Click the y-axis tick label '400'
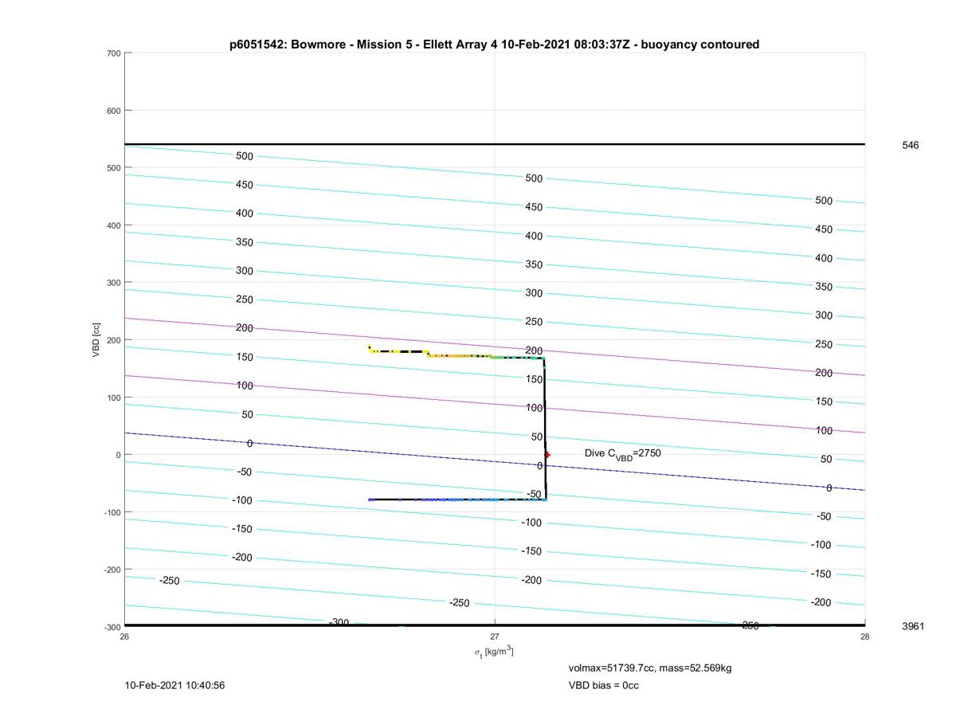 click(x=112, y=225)
